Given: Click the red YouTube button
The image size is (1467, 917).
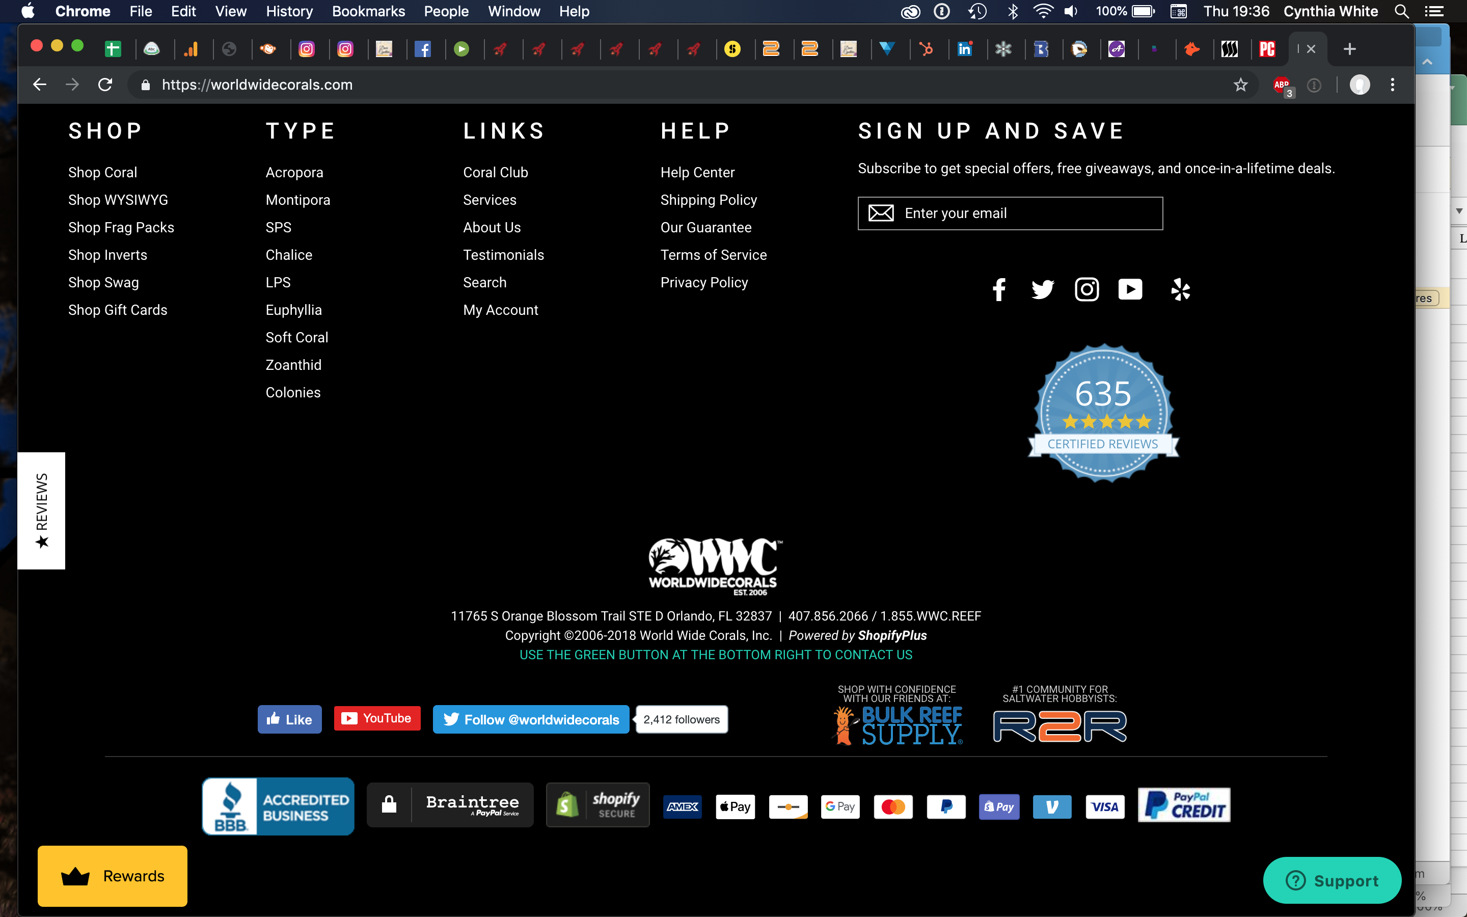Looking at the screenshot, I should [x=376, y=718].
